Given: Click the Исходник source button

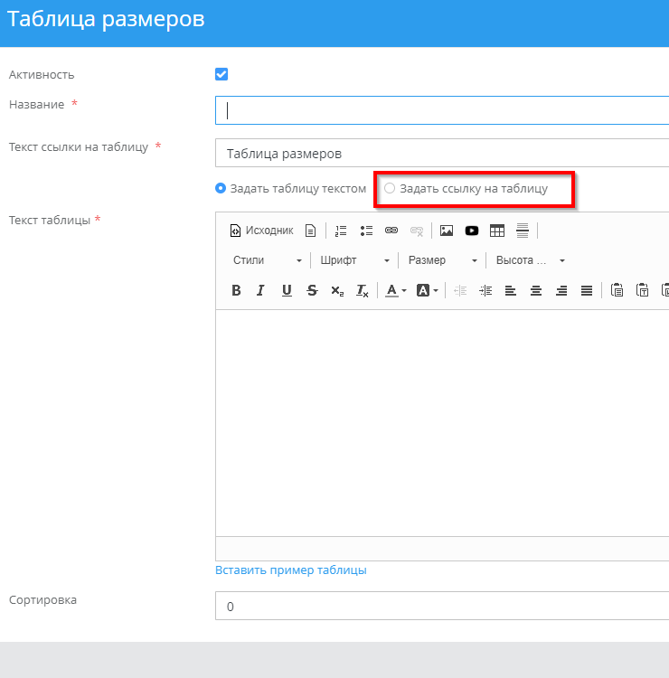Looking at the screenshot, I should coord(261,231).
